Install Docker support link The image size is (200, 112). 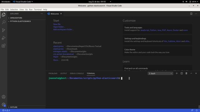[176, 30]
